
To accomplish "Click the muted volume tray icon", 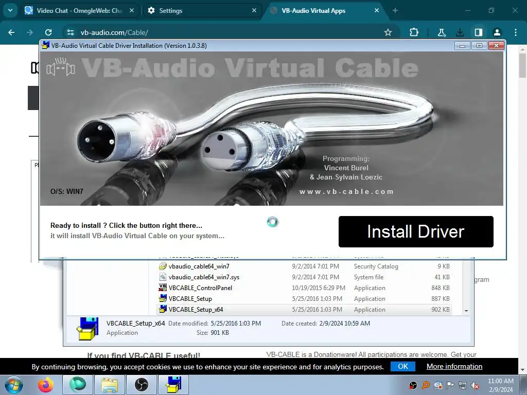I will (x=475, y=385).
